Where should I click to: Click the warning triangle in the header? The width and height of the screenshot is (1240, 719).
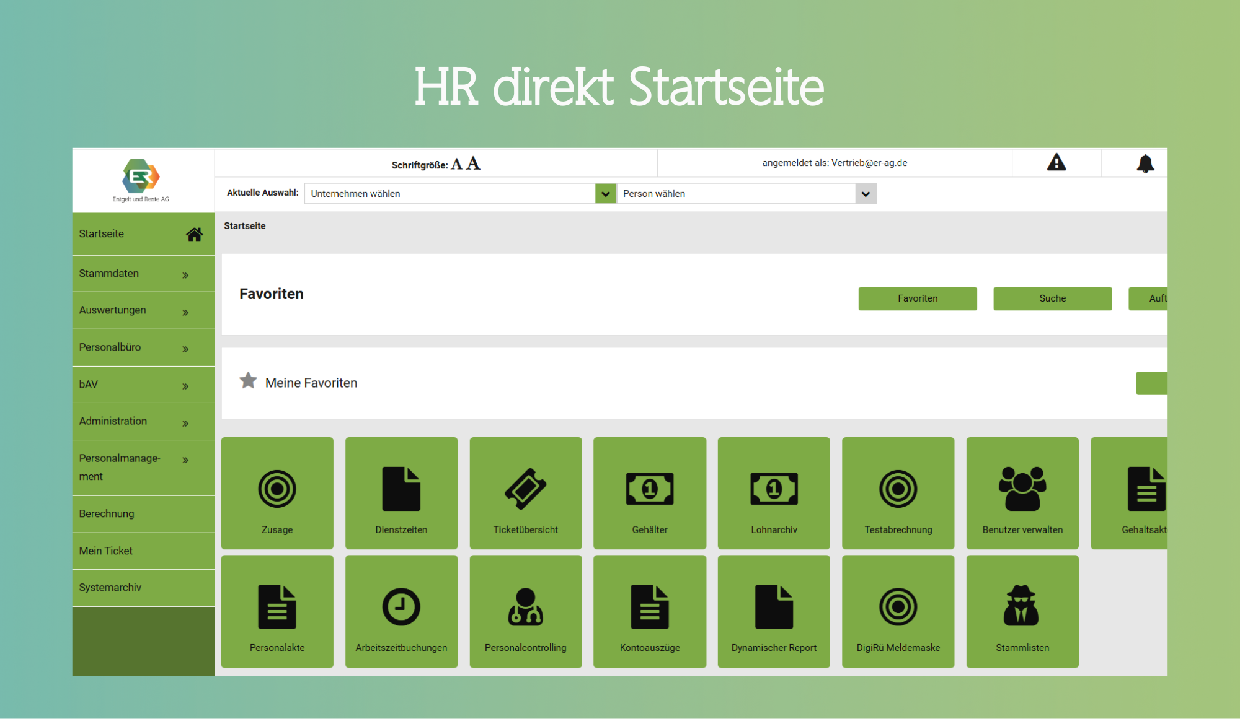point(1057,162)
